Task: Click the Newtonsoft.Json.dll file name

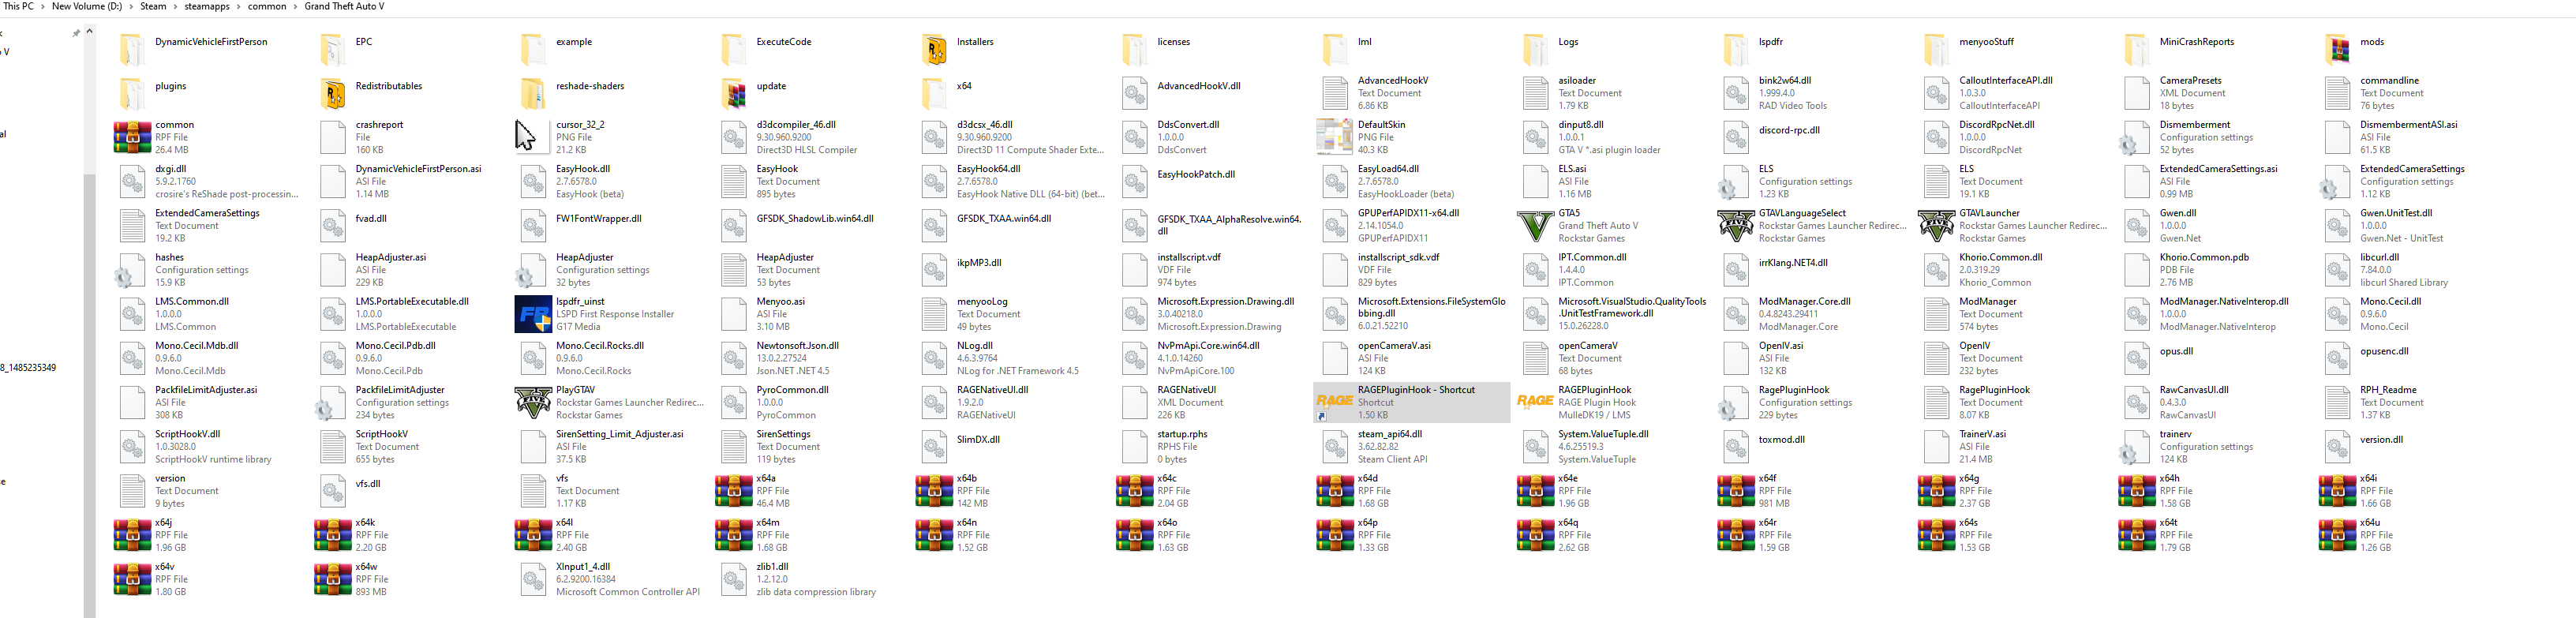Action: [x=798, y=346]
